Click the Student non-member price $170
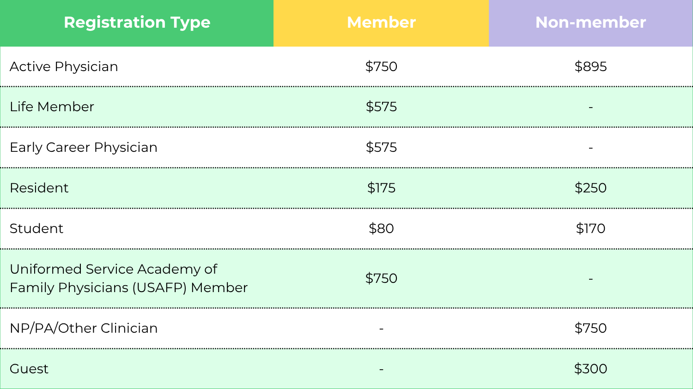Viewport: 693px width, 389px height. pyautogui.click(x=590, y=228)
